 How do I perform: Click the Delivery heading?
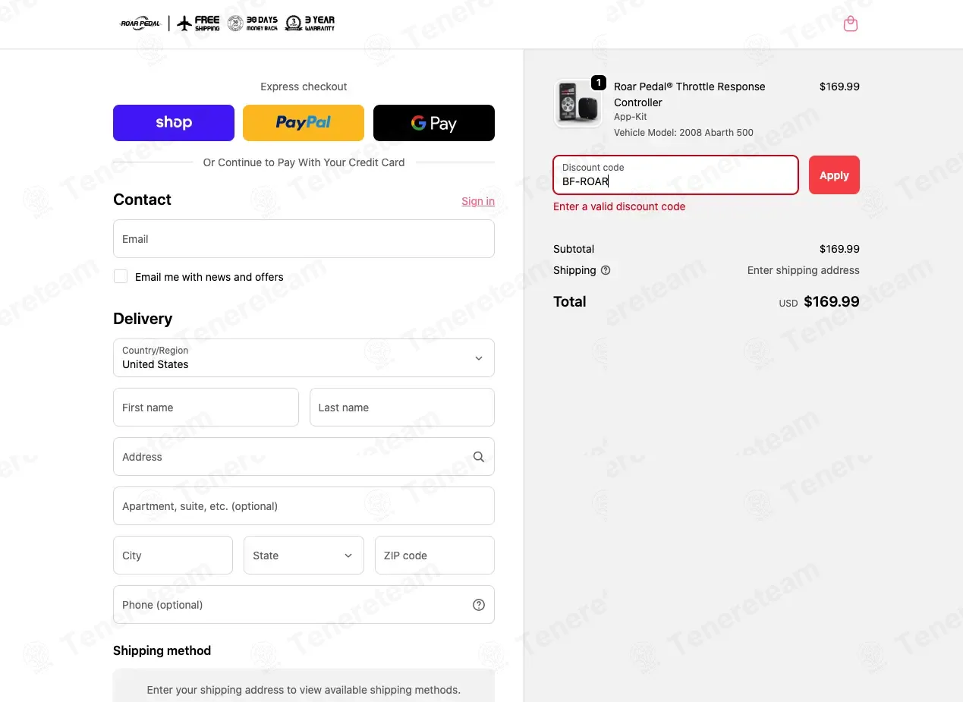(143, 319)
